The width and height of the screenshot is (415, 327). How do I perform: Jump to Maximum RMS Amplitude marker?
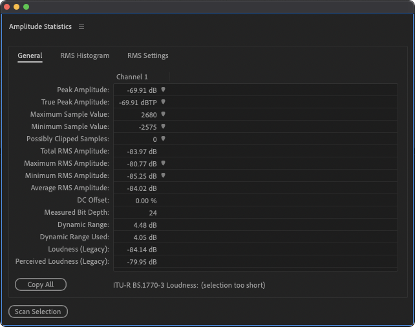[x=164, y=163]
